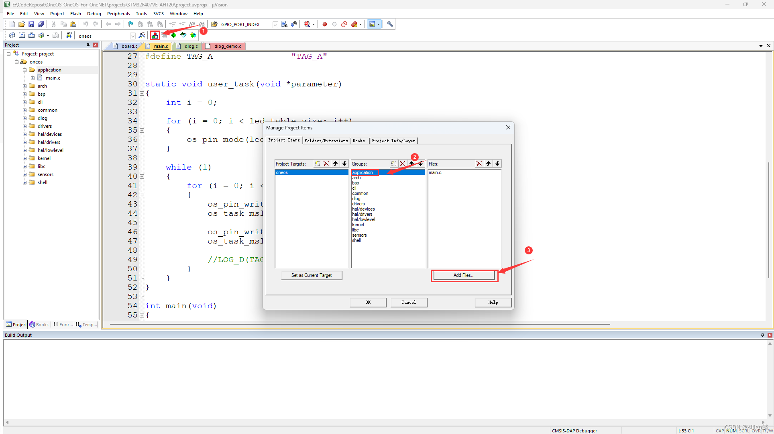Save all files toolbar icon

click(x=41, y=24)
